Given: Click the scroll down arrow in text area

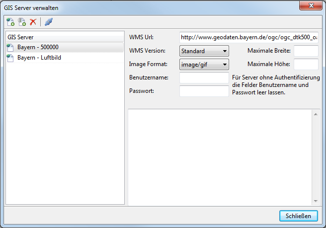Looking at the screenshot, I should click(316, 201).
